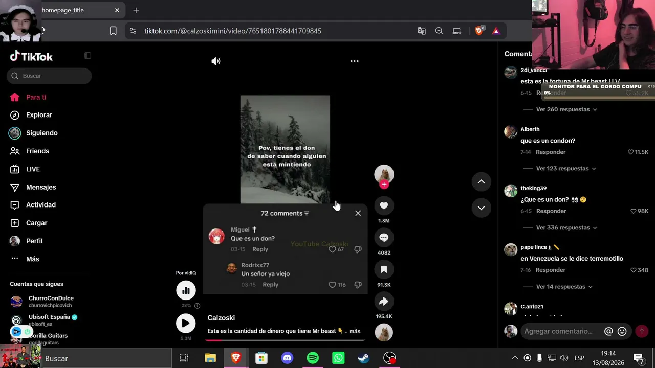Reply to Alberth's comment with Responder

[551, 152]
